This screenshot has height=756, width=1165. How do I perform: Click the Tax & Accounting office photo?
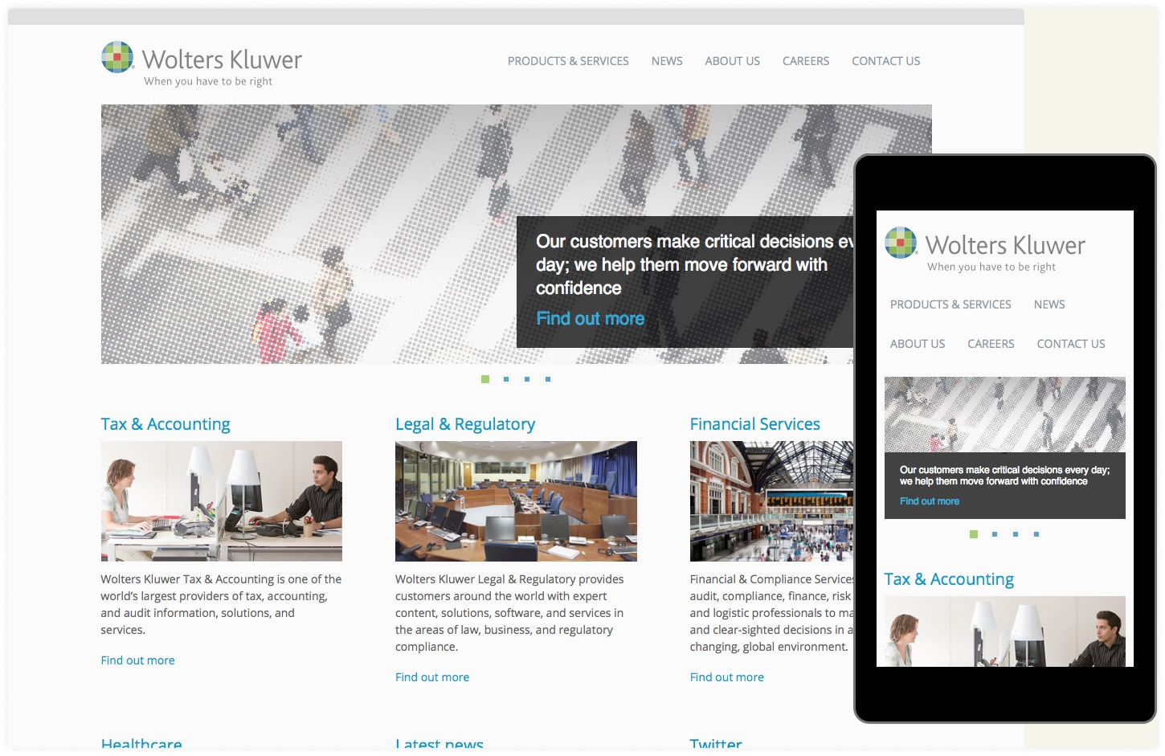click(222, 501)
